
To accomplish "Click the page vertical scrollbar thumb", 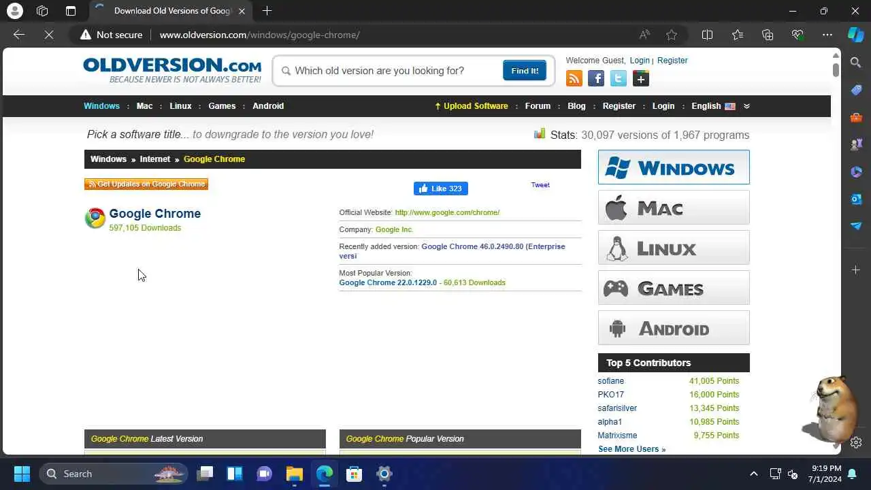I will (x=836, y=69).
